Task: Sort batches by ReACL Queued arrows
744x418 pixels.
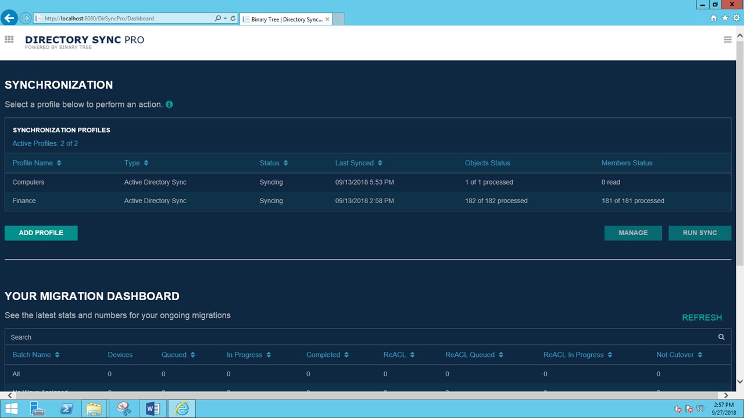Action: tap(500, 355)
